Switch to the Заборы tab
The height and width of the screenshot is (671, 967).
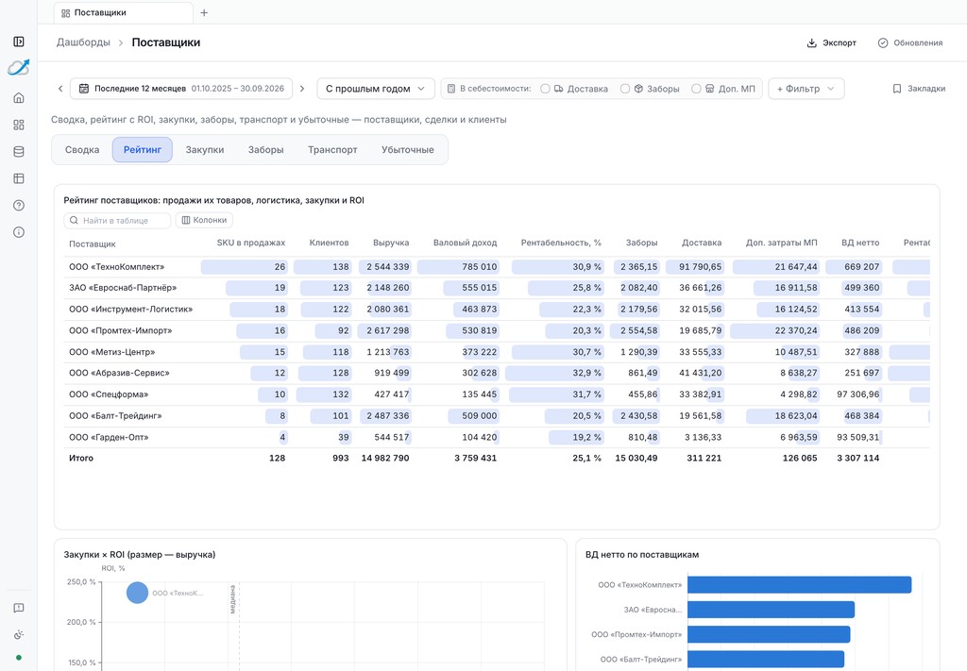click(x=265, y=150)
